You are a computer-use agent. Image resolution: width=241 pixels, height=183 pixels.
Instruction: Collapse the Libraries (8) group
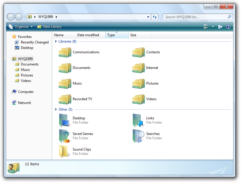coord(56,41)
